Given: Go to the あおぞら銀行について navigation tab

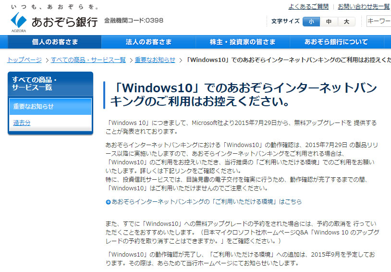Looking at the screenshot, I should 336,42.
